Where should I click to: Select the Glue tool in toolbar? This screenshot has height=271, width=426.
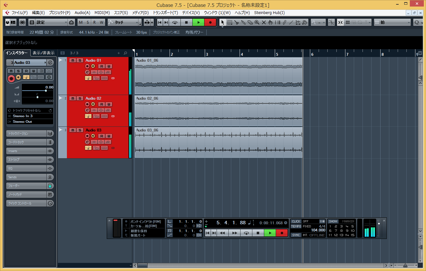coord(243,22)
